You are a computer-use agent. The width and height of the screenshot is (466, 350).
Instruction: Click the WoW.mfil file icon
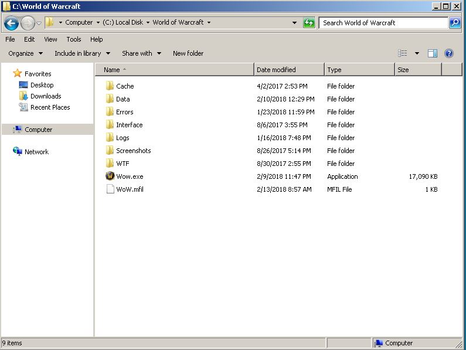tap(110, 189)
